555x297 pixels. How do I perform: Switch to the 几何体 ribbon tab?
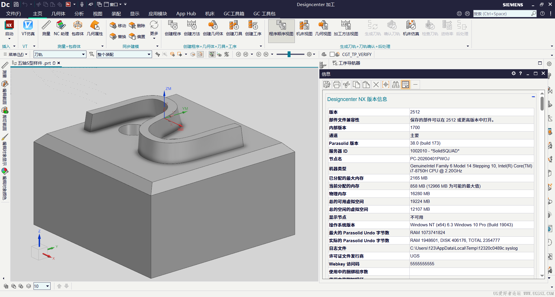coord(58,14)
